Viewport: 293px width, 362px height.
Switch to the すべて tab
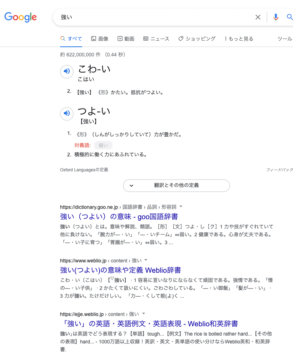click(71, 39)
